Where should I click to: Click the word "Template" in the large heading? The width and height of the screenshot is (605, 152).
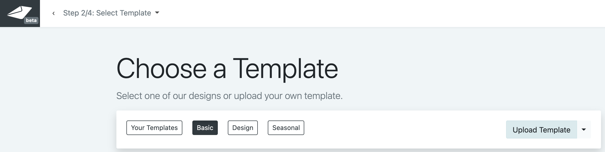point(285,69)
